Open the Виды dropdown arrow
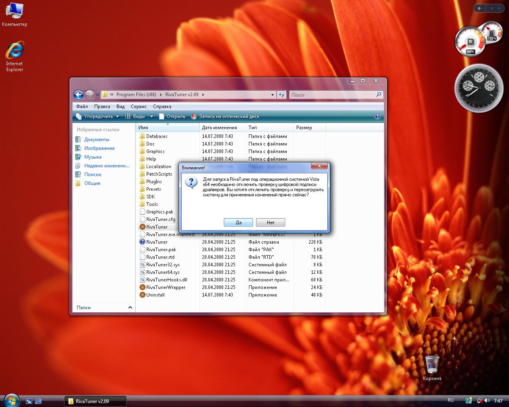Screen dimensions: 509x407 pos(152,116)
